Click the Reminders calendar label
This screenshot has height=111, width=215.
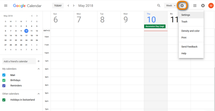16,85
